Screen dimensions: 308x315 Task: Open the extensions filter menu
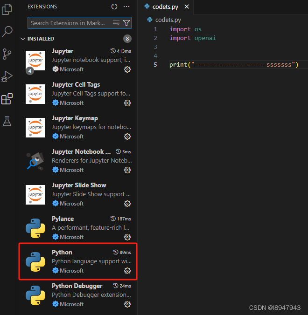tap(126, 23)
